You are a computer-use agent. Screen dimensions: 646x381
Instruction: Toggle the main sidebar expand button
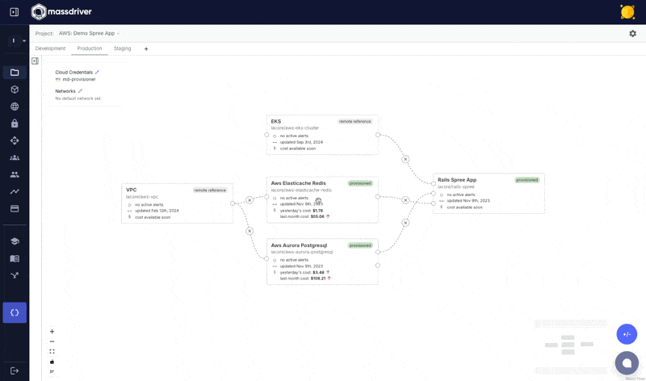click(x=14, y=12)
